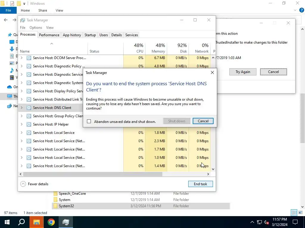Click horizontal scrollbar left arrow in Task Manager

click(x=21, y=174)
